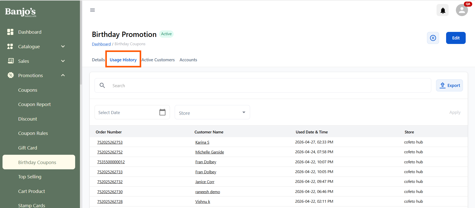Open the calendar icon in Select Date
Image resolution: width=475 pixels, height=208 pixels.
click(162, 112)
